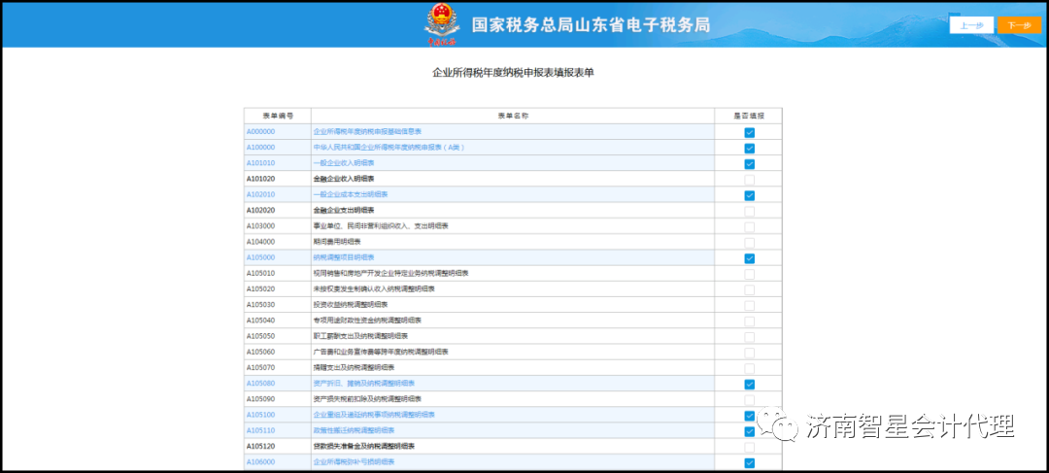Select the 事业单位、民间非营利组织收入、支出明细表 text

pyautogui.click(x=381, y=226)
